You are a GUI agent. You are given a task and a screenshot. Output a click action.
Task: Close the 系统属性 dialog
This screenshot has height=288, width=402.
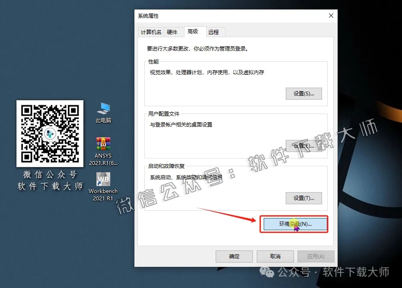click(331, 16)
